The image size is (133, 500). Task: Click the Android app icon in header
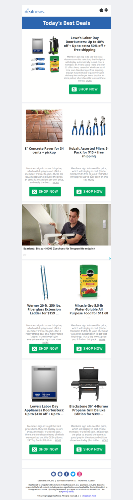(x=106, y=10)
